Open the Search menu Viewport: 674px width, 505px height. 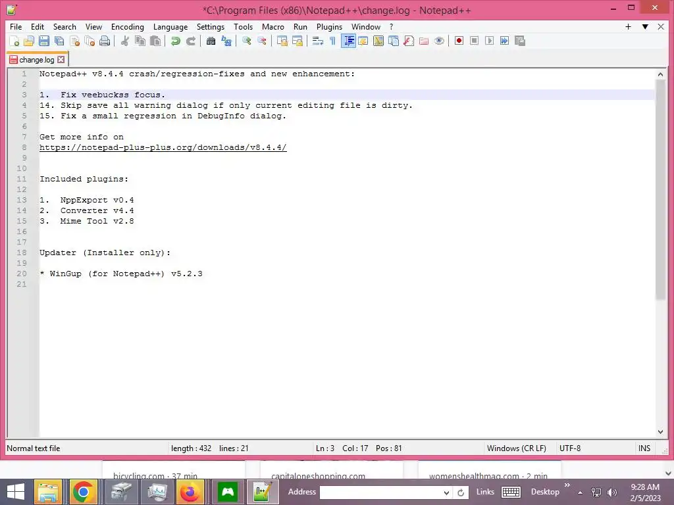coord(65,26)
